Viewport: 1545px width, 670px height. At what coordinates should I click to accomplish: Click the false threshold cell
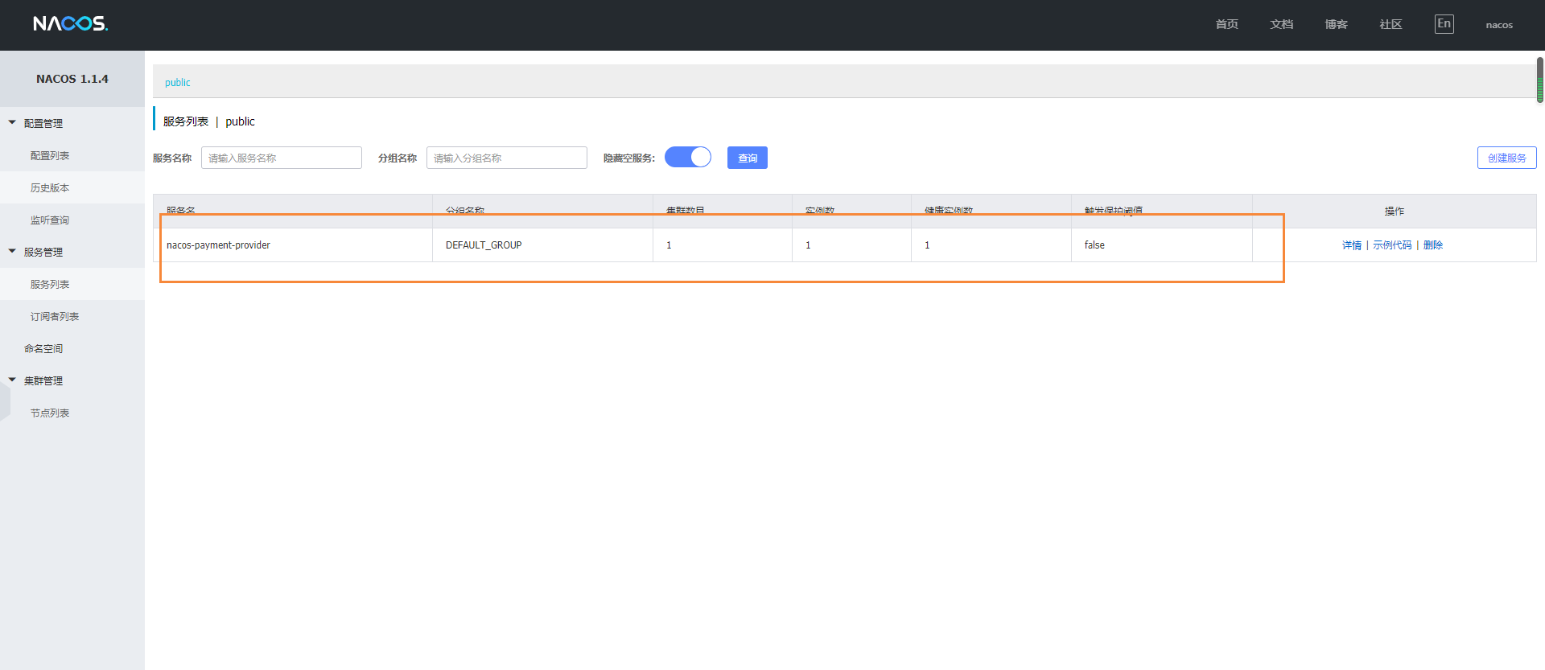(x=1161, y=245)
